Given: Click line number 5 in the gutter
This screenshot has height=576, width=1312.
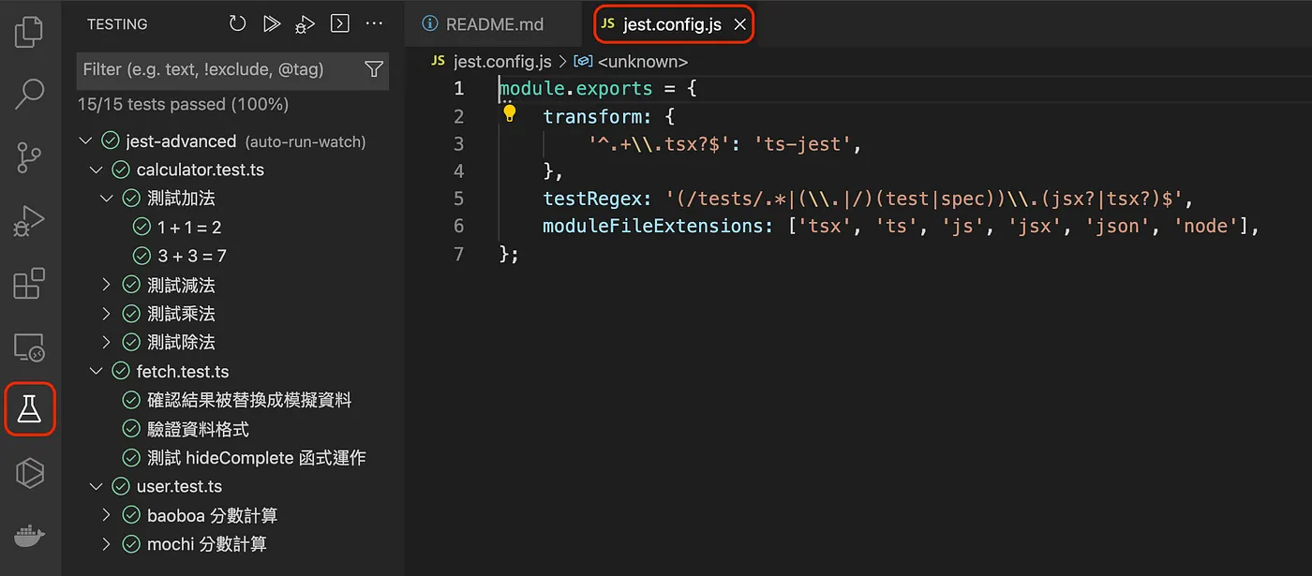Looking at the screenshot, I should (458, 199).
